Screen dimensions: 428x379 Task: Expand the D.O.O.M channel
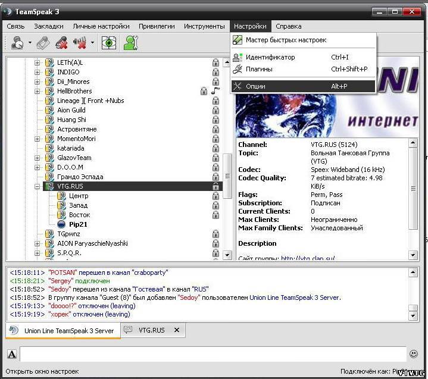click(x=37, y=168)
